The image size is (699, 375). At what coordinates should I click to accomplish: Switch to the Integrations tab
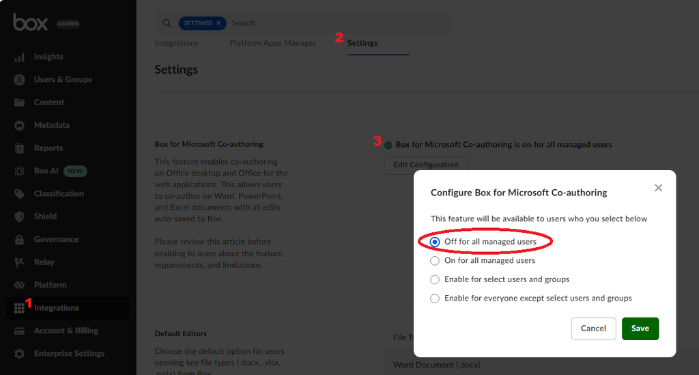point(176,43)
